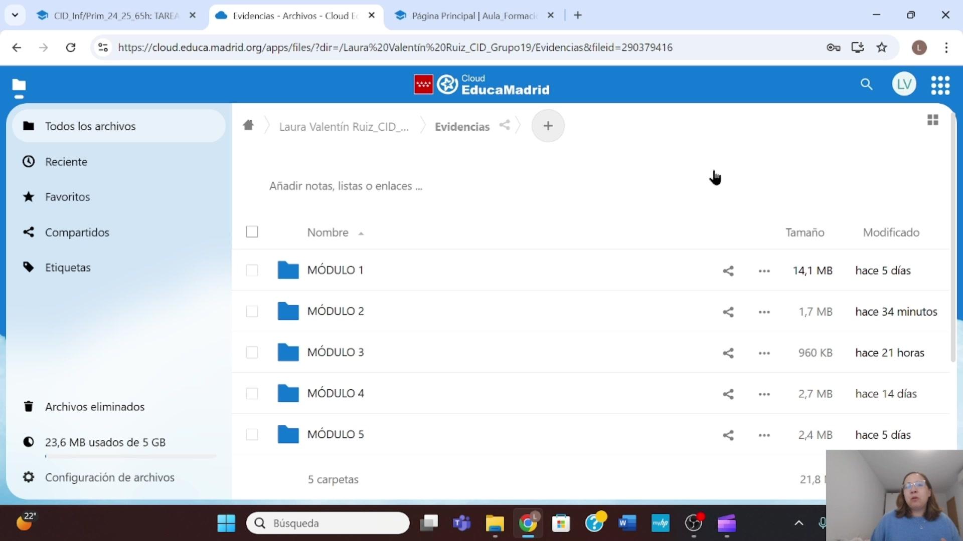Screen dimensions: 963x541
Task: Sort the list by Nombre column header
Action: point(328,232)
